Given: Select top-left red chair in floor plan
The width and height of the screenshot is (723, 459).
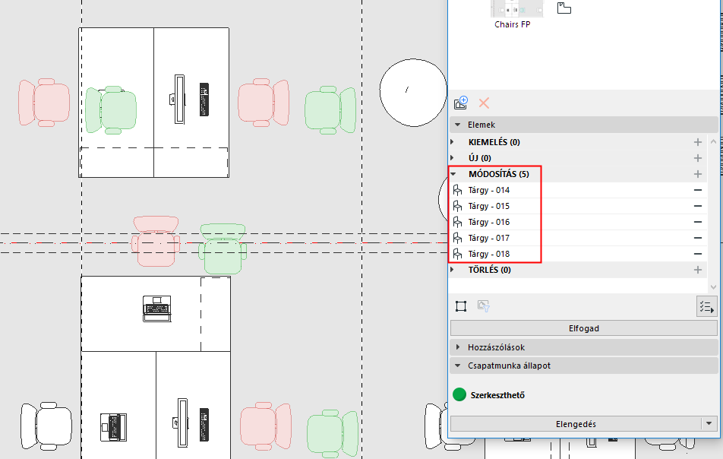Looking at the screenshot, I should coord(44,103).
